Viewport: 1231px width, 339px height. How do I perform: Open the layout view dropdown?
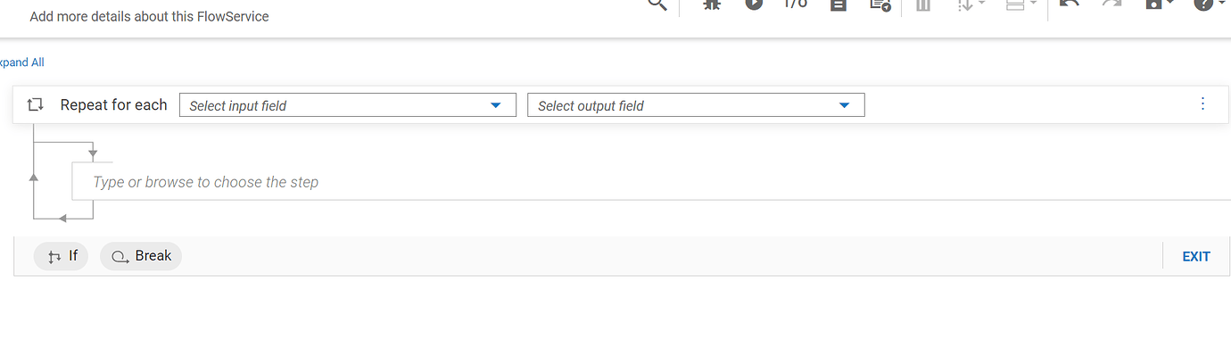pos(1020,4)
